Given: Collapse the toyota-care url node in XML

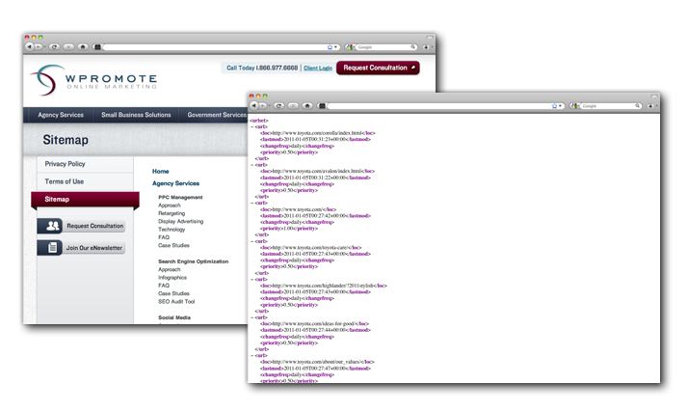Looking at the screenshot, I should 251,241.
